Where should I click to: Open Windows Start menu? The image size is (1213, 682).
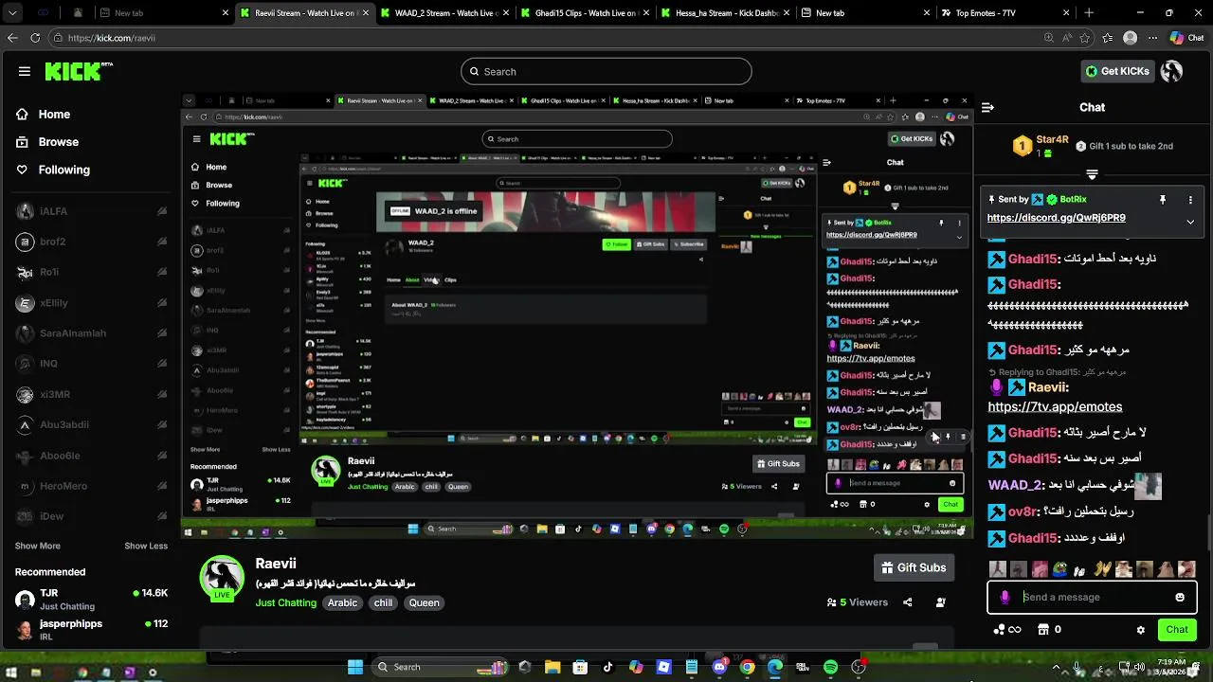pyautogui.click(x=355, y=667)
